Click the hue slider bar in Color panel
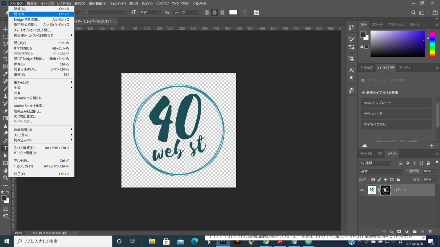Image resolution: width=440 pixels, height=247 pixels. tap(432, 44)
